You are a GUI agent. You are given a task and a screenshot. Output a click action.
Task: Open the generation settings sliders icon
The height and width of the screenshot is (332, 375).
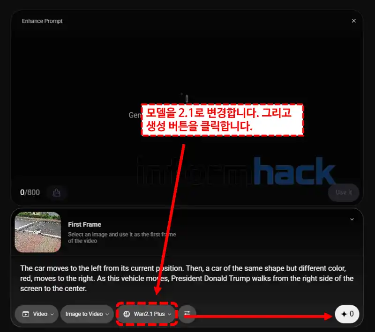click(x=187, y=314)
